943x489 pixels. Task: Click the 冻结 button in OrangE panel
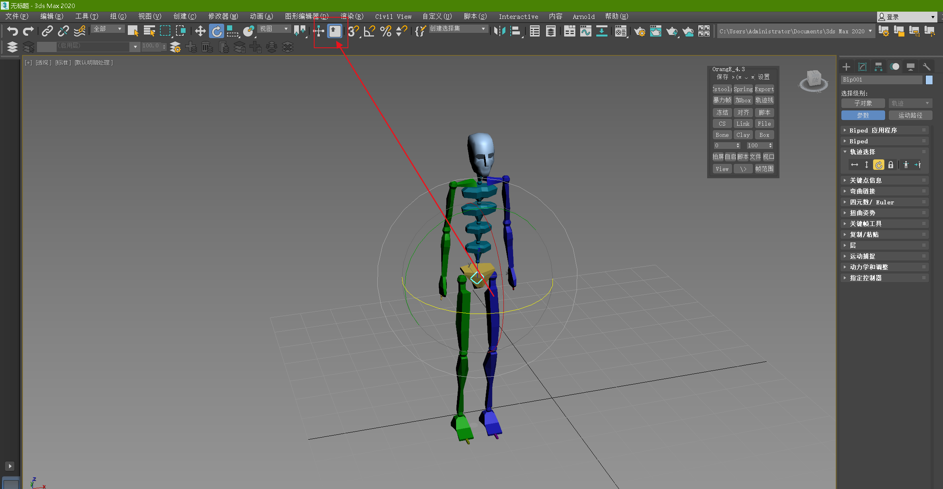click(722, 113)
